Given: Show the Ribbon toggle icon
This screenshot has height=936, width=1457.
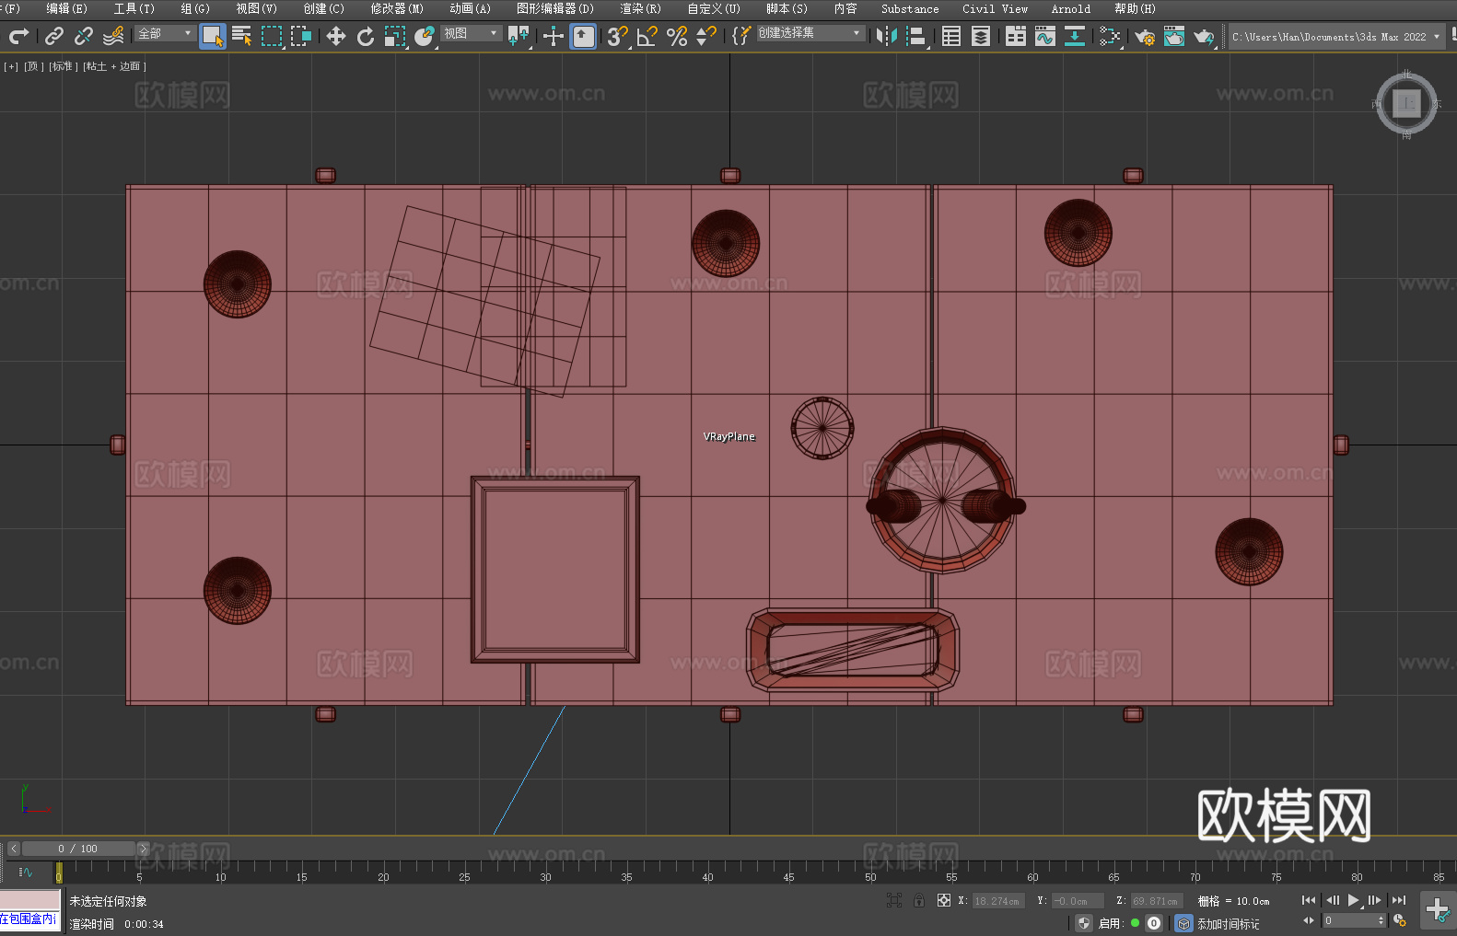Looking at the screenshot, I should tap(1016, 36).
